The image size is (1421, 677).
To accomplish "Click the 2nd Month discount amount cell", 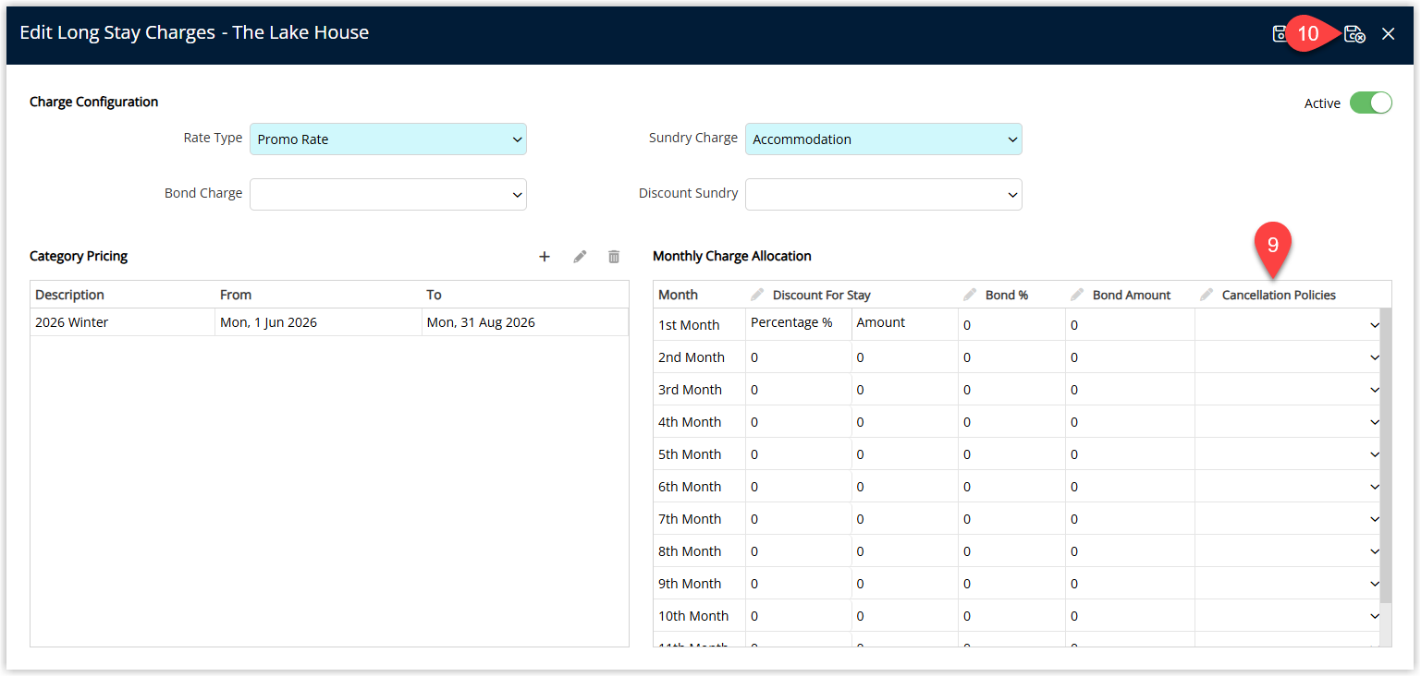I will pos(905,357).
